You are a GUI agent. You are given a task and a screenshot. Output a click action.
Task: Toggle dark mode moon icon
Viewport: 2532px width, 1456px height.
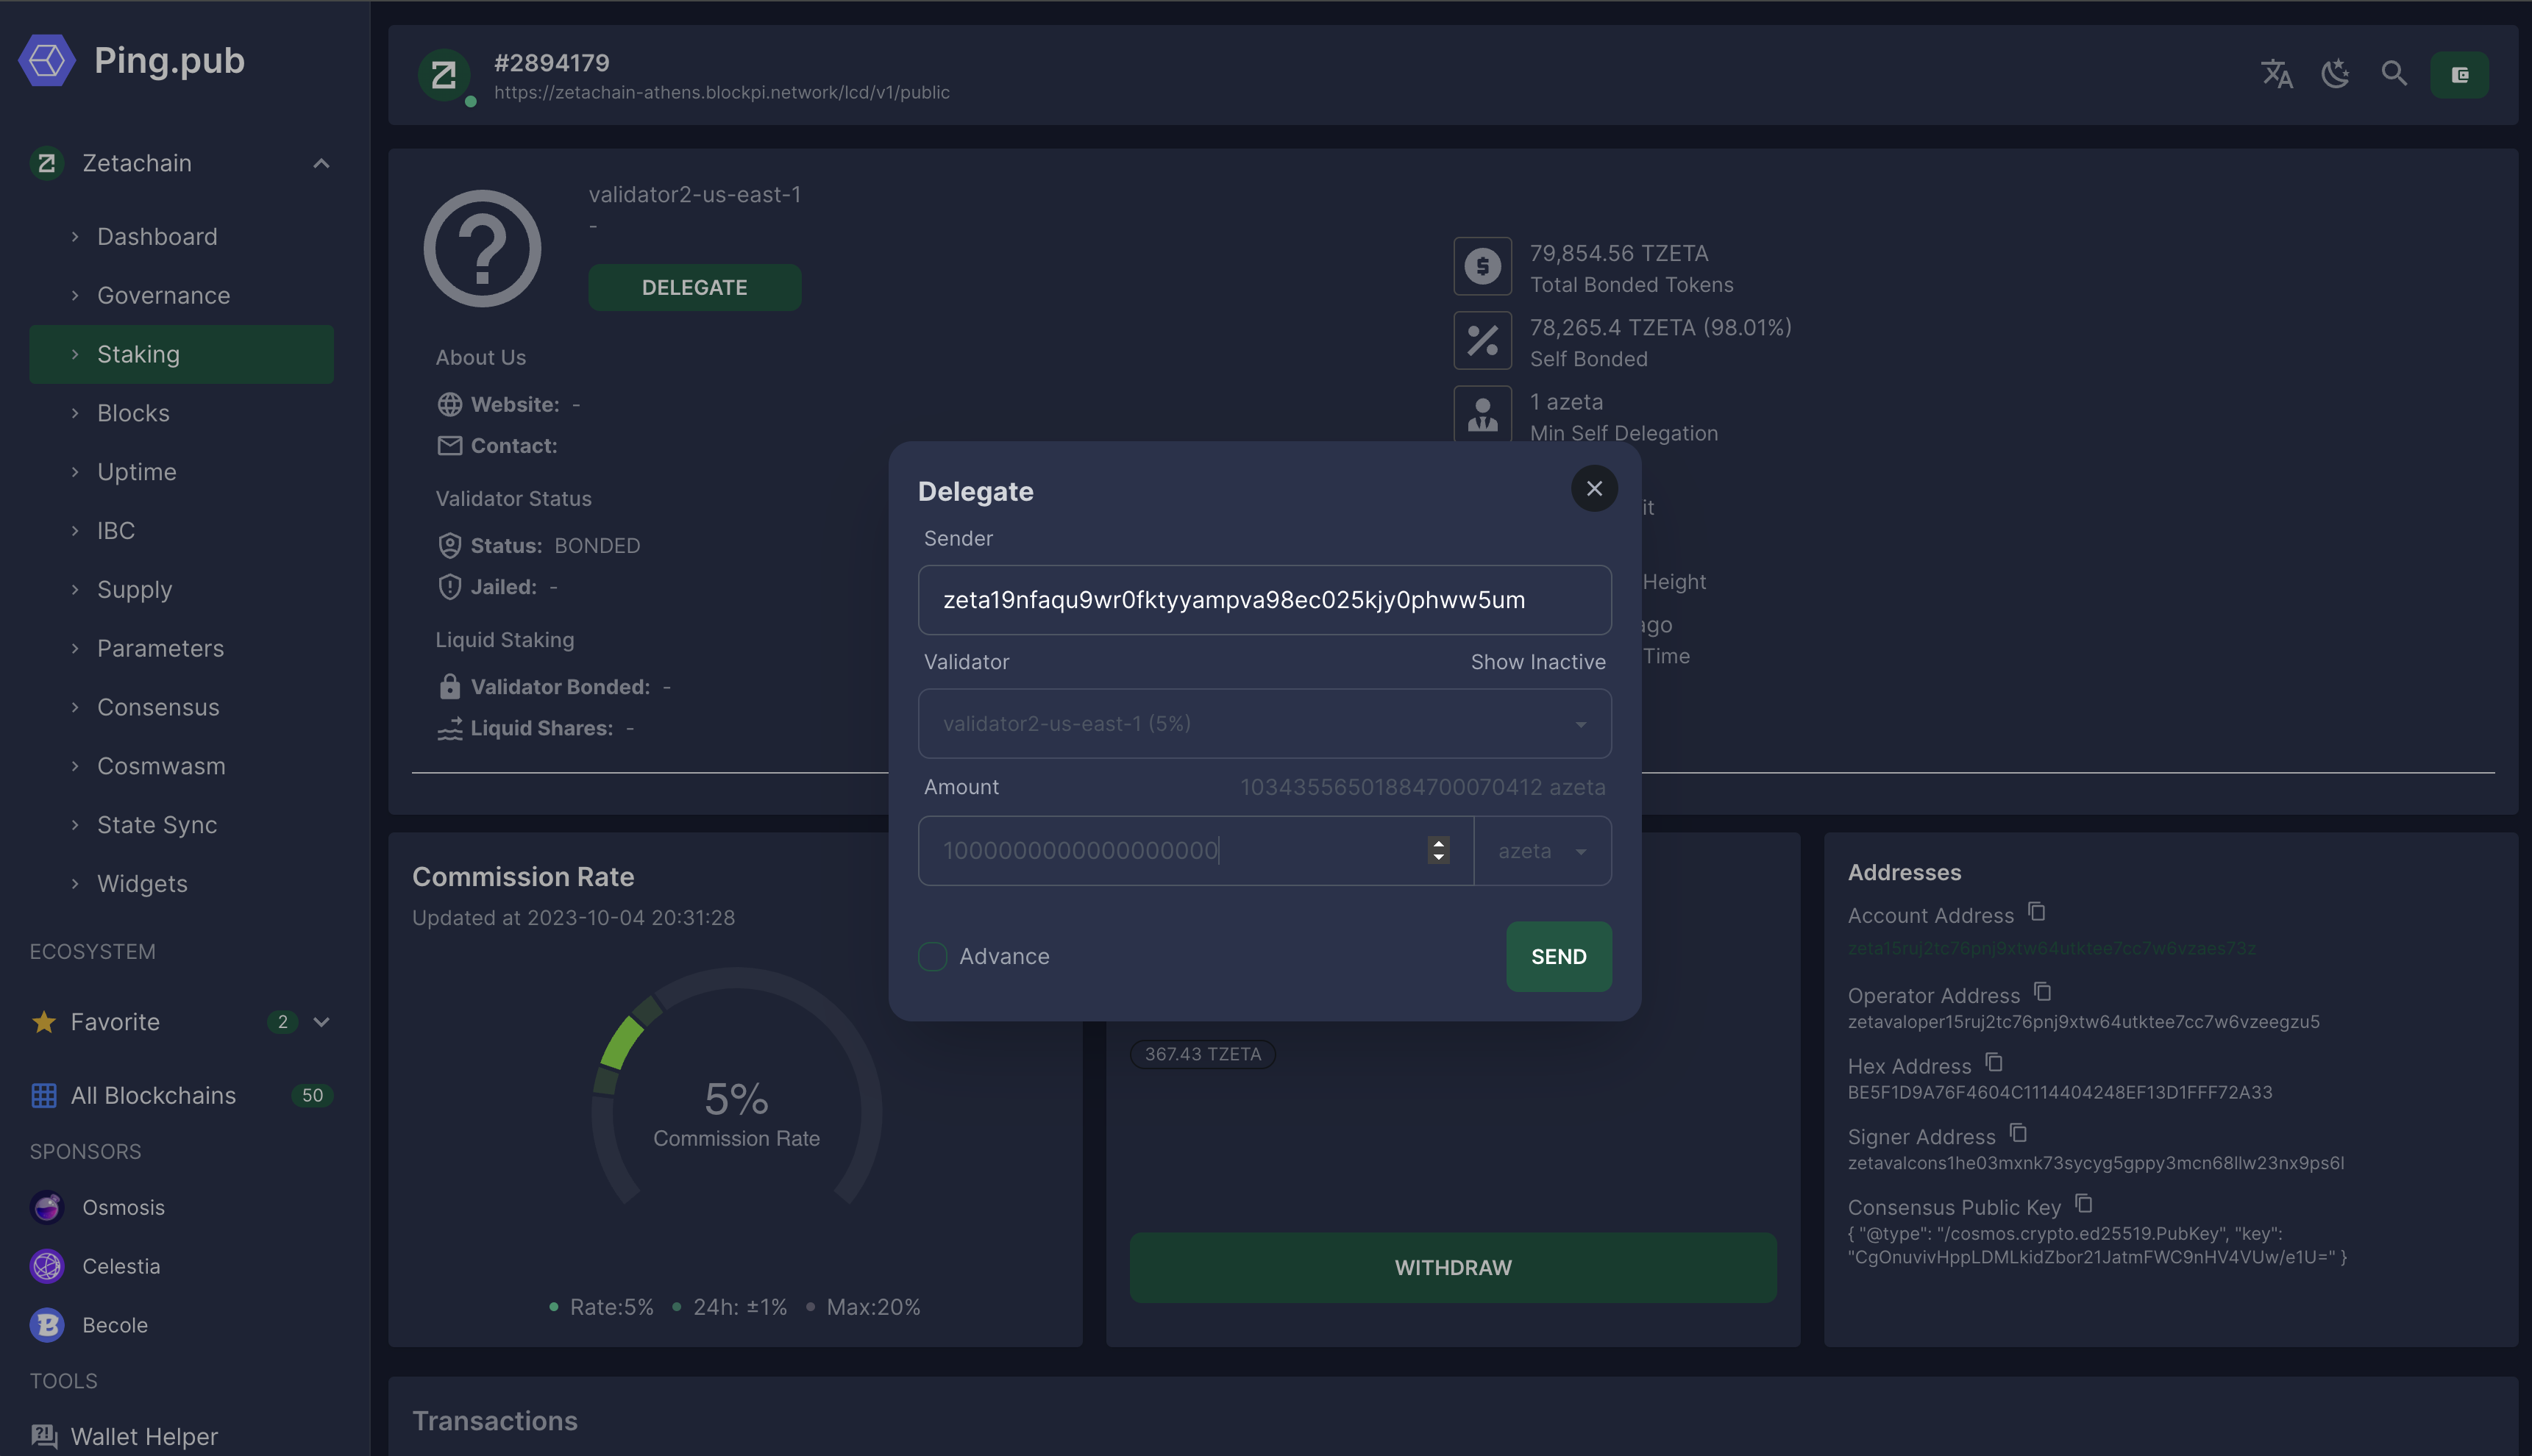pos(2335,74)
